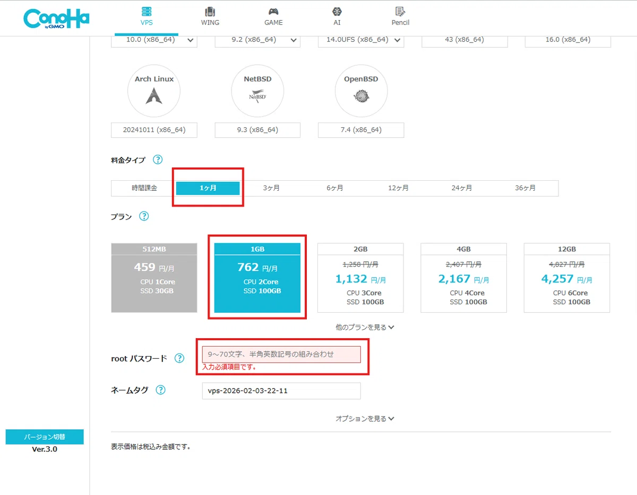Click the 43 (x86_64) version box

pyautogui.click(x=464, y=40)
